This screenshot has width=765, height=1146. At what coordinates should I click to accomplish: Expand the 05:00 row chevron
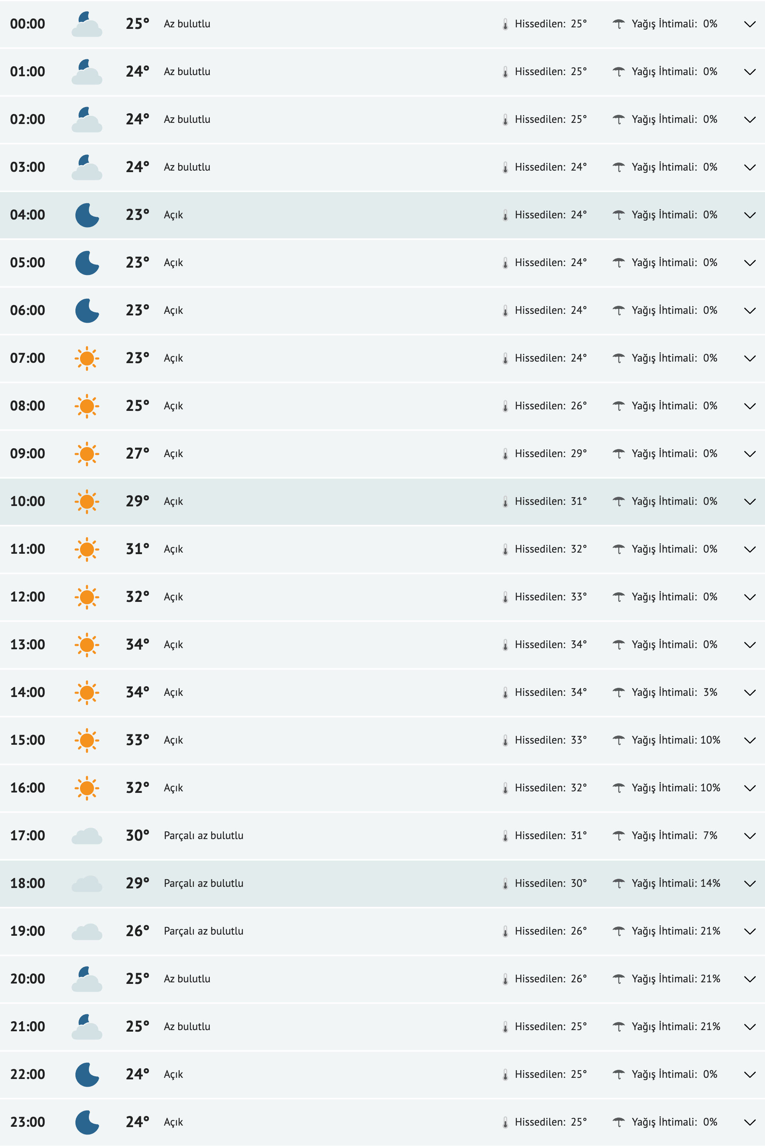pos(749,263)
